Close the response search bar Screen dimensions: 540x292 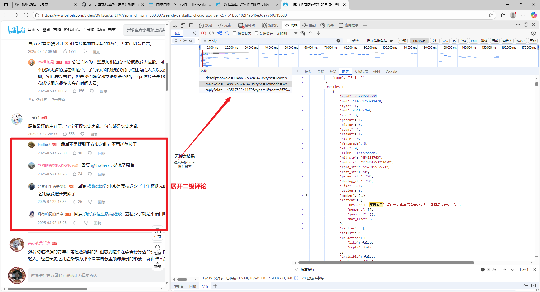click(535, 270)
